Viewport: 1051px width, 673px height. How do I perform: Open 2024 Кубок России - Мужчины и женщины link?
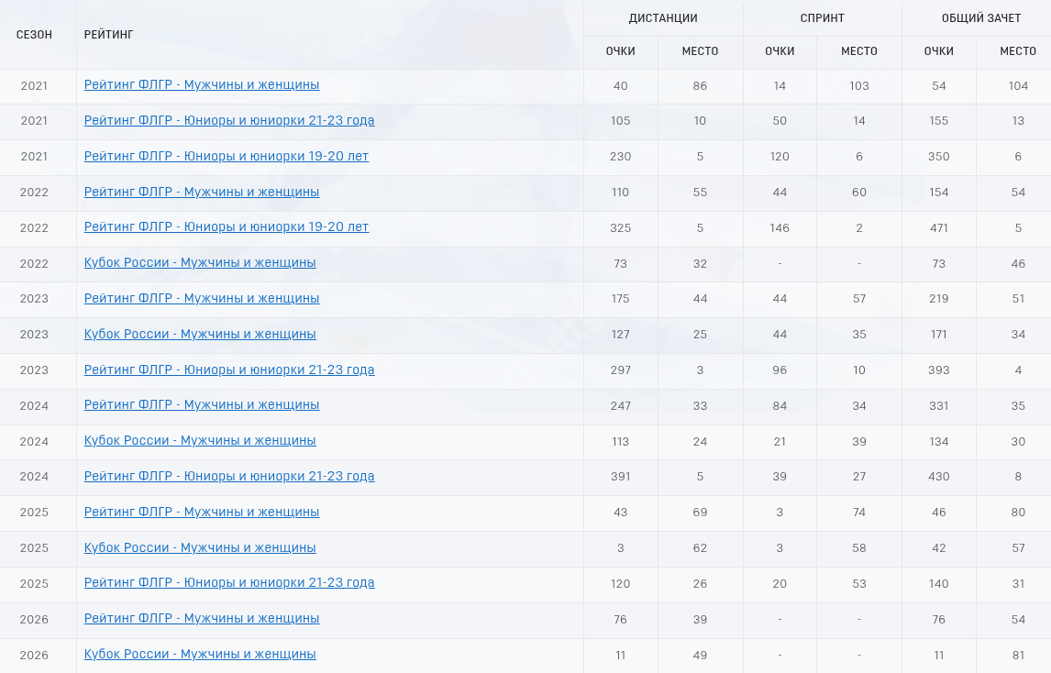point(200,440)
